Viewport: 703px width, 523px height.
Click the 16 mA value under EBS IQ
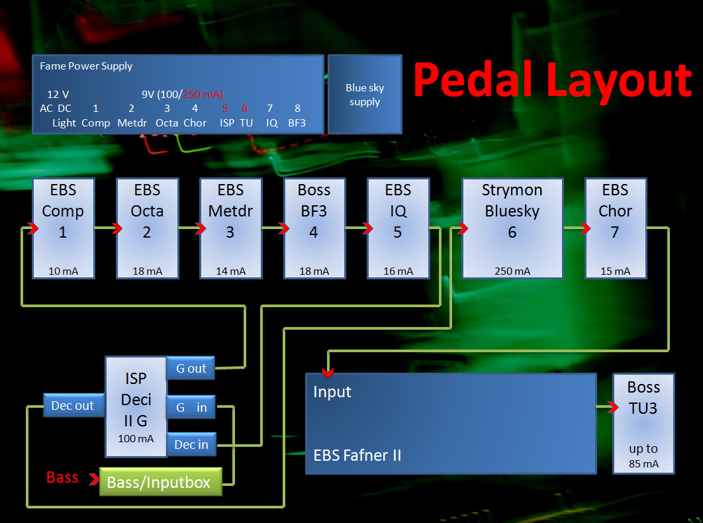[x=398, y=271]
